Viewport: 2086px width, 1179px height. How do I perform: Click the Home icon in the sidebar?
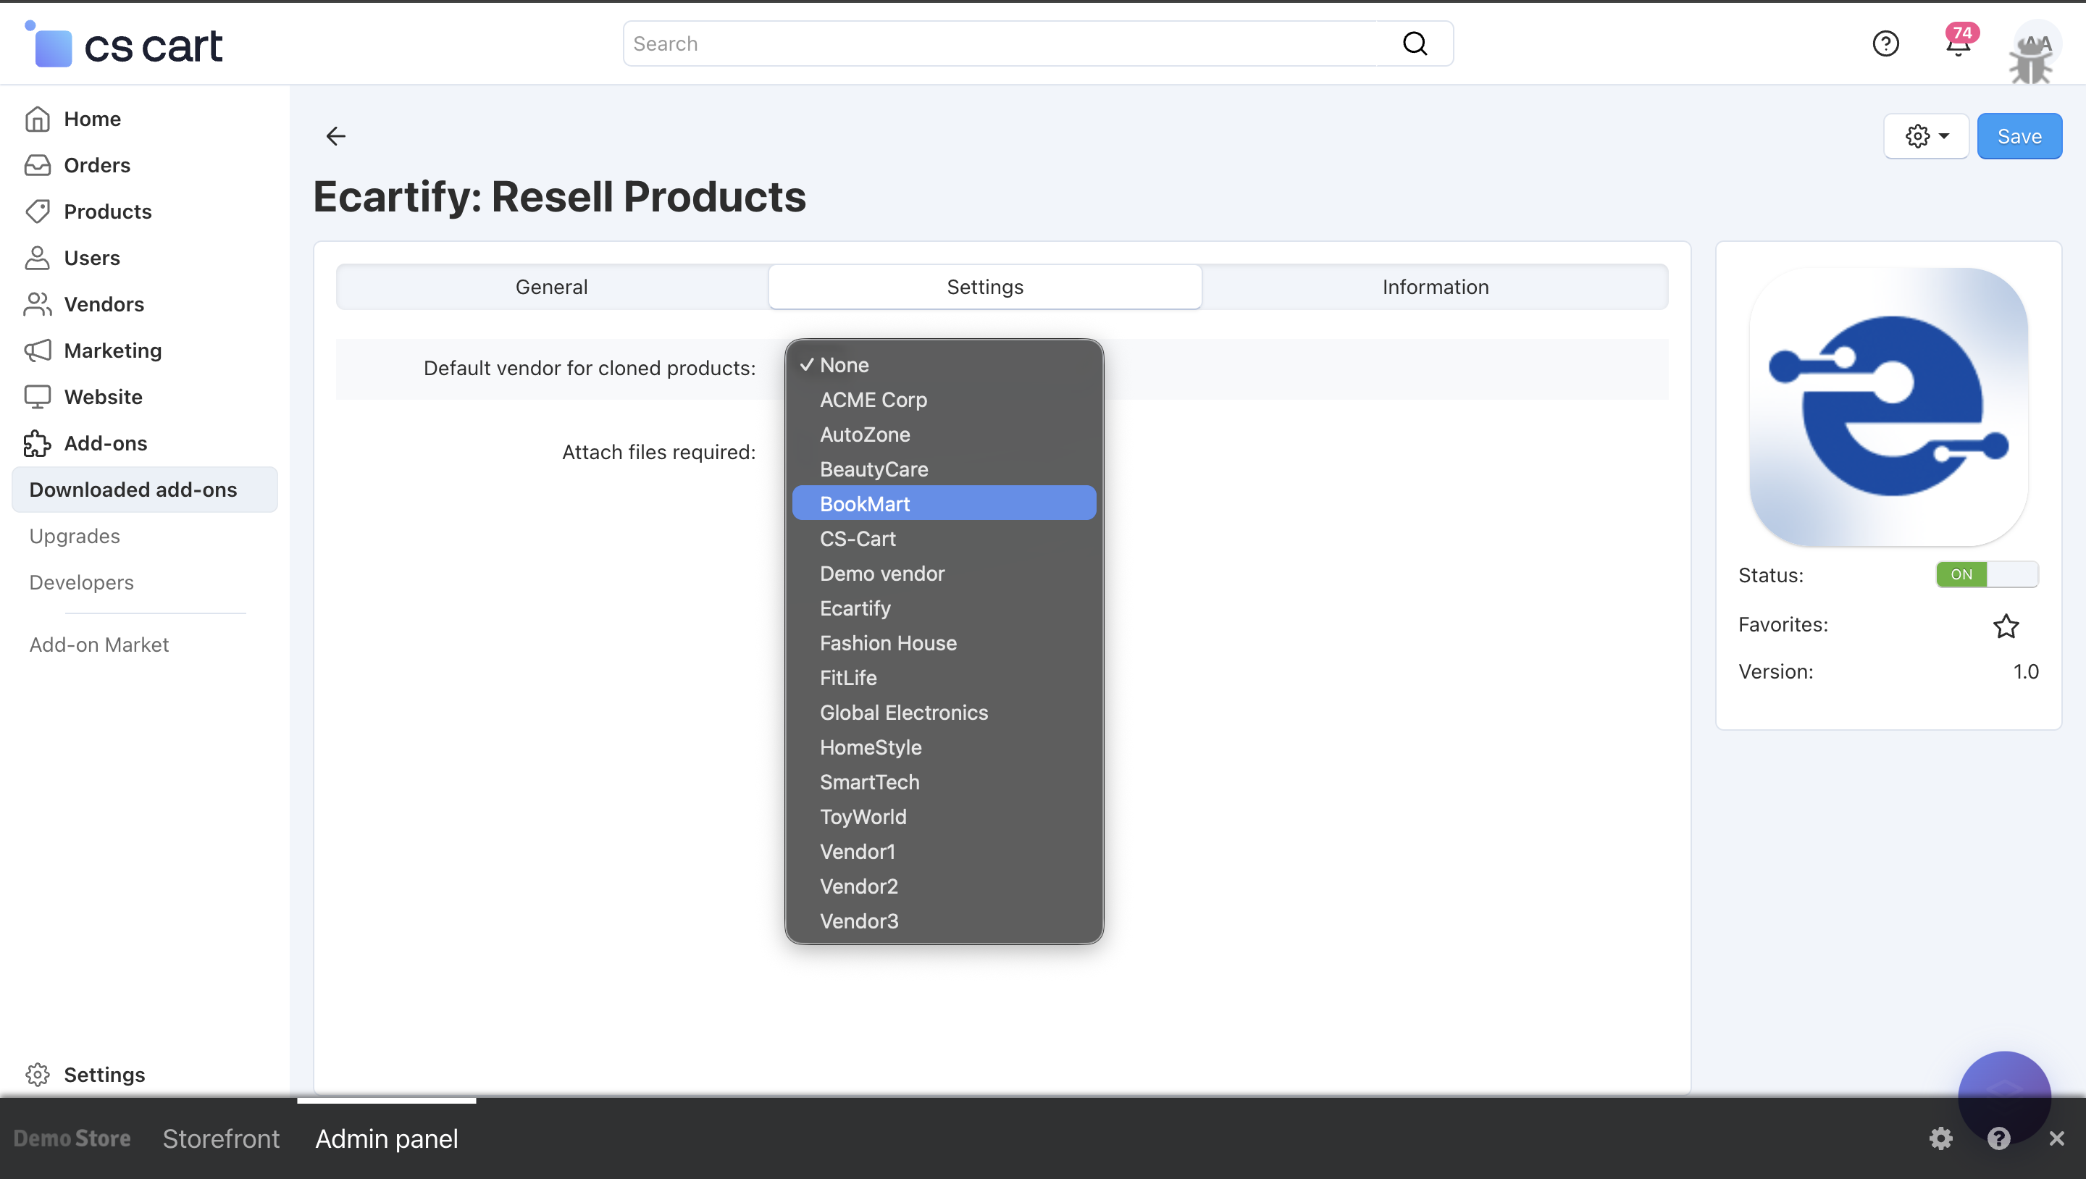(37, 119)
